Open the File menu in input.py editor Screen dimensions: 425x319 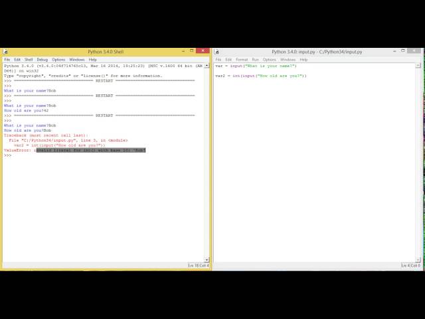[218, 60]
